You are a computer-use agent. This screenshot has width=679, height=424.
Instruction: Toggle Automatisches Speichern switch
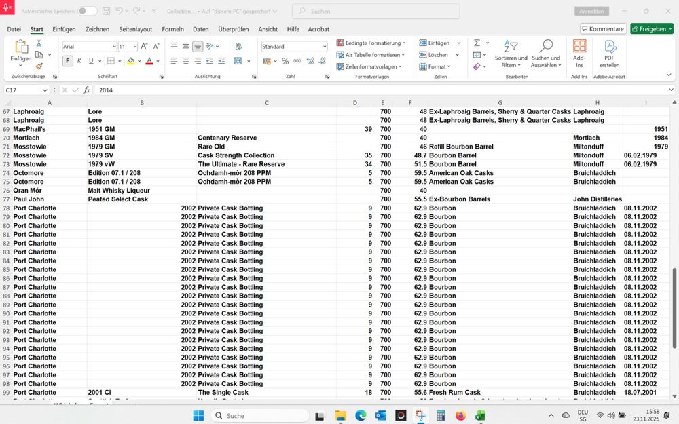[x=87, y=12]
